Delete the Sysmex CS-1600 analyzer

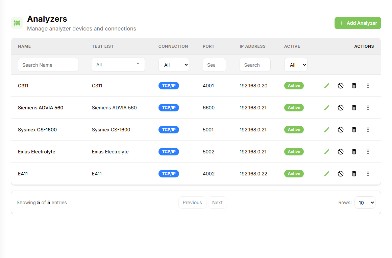[354, 130]
